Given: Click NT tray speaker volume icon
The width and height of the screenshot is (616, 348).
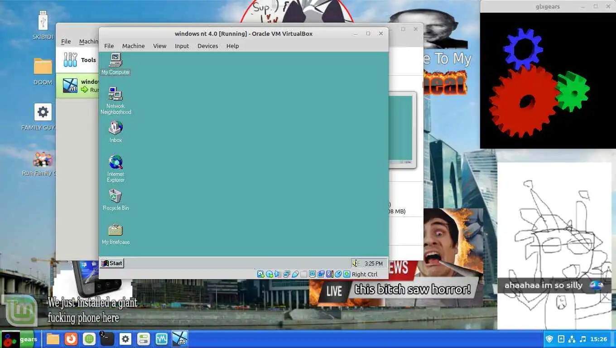Looking at the screenshot, I should click(x=356, y=263).
